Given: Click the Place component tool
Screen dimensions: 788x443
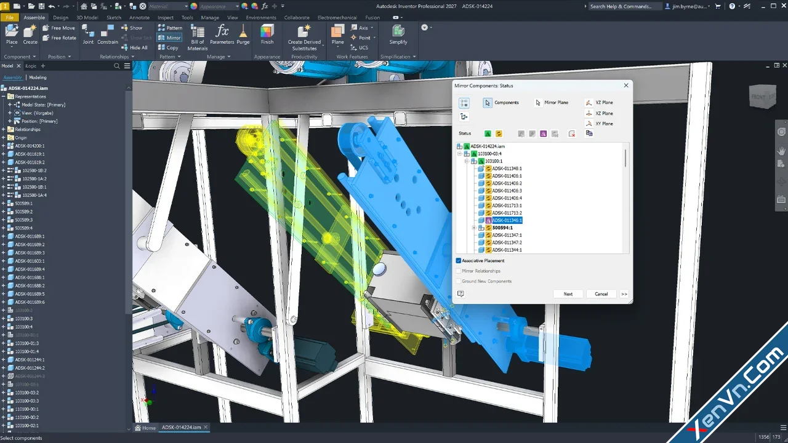Looking at the screenshot, I should coord(12,36).
